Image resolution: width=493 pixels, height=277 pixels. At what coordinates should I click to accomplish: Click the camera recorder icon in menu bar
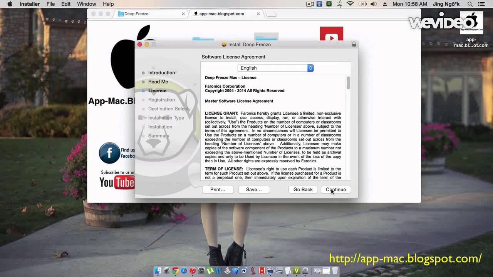point(310,4)
